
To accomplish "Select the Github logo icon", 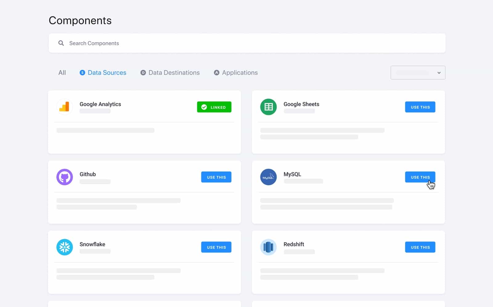I will click(x=64, y=177).
